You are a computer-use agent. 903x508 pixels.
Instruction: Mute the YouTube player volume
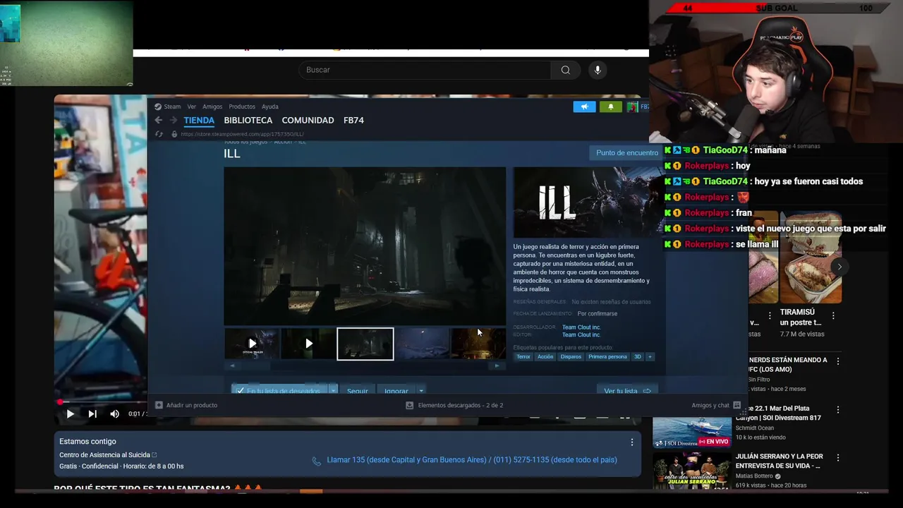(x=114, y=414)
